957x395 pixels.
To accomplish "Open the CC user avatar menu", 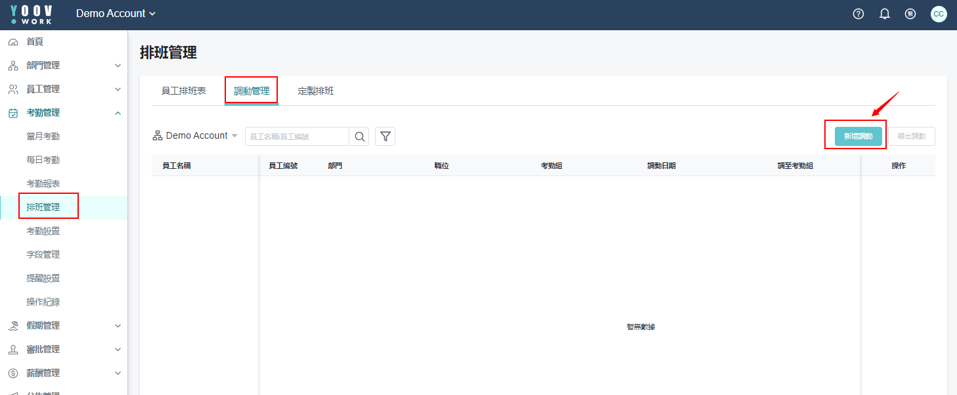I will pos(939,14).
